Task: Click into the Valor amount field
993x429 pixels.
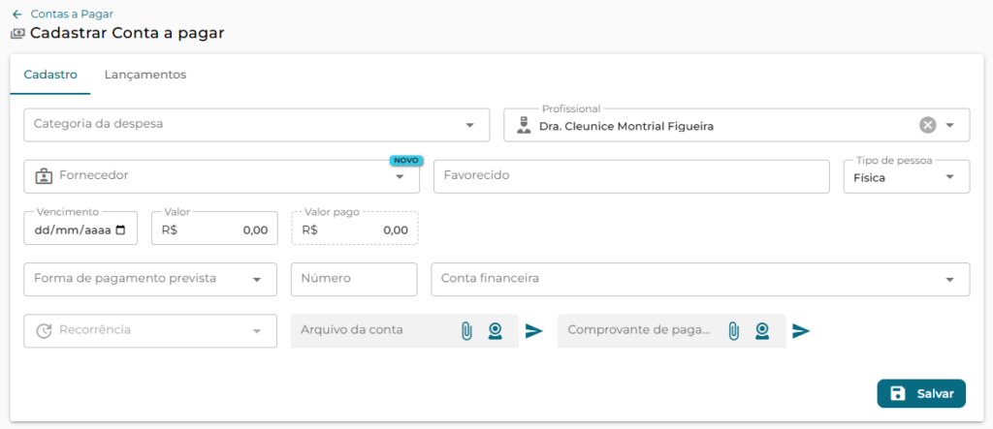Action: [214, 228]
